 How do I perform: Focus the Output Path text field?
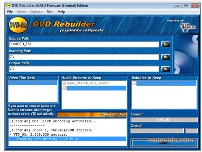[x=84, y=69]
